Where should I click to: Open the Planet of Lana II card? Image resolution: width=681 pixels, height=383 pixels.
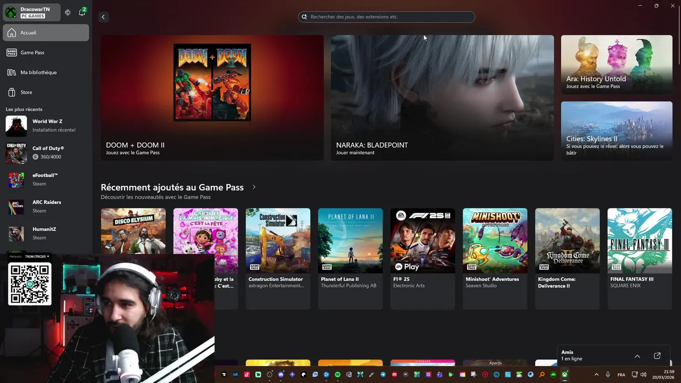pyautogui.click(x=350, y=259)
